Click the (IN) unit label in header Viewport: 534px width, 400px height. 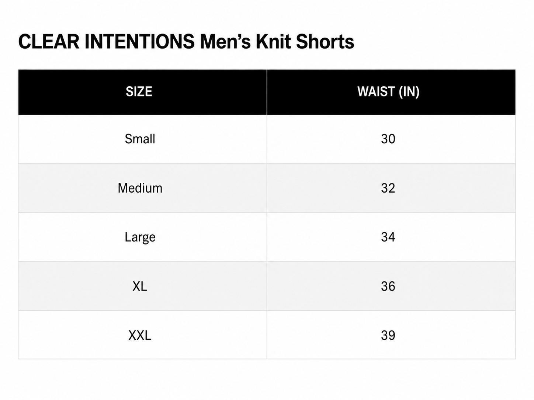409,92
